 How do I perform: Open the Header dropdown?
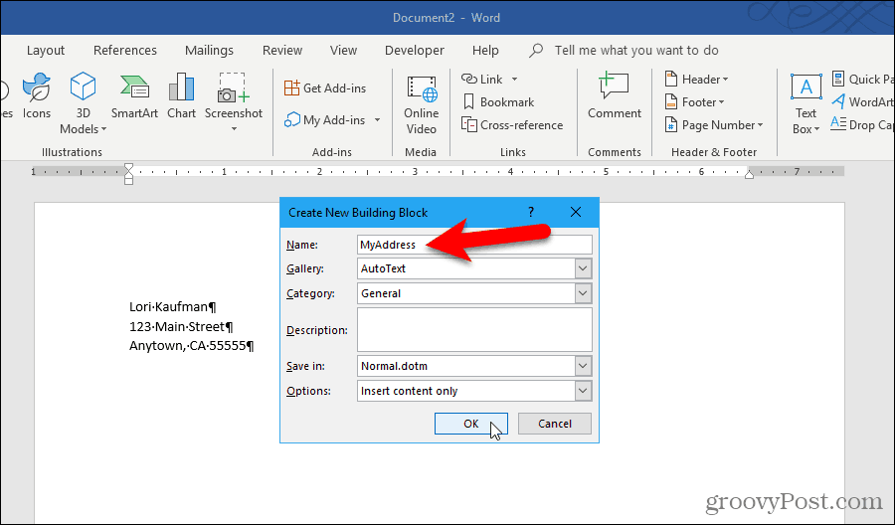[697, 80]
